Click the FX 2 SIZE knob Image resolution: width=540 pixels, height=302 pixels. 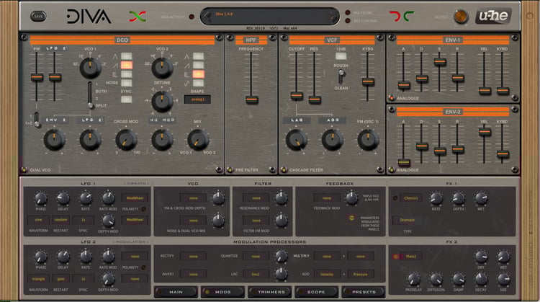tap(503, 278)
